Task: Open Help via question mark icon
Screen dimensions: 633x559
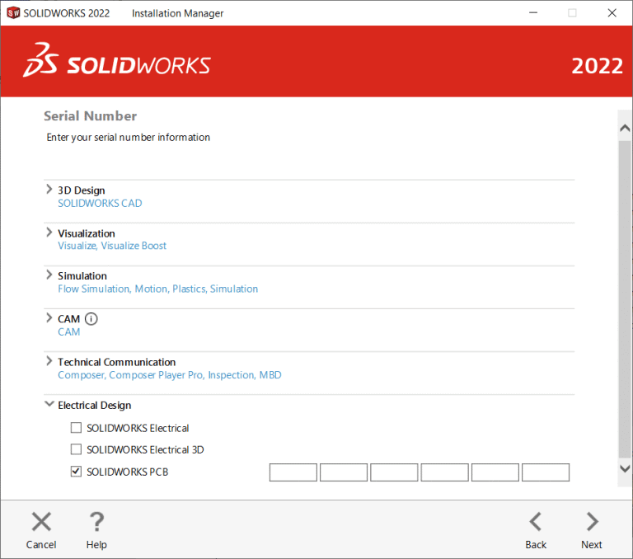Action: coord(96,521)
